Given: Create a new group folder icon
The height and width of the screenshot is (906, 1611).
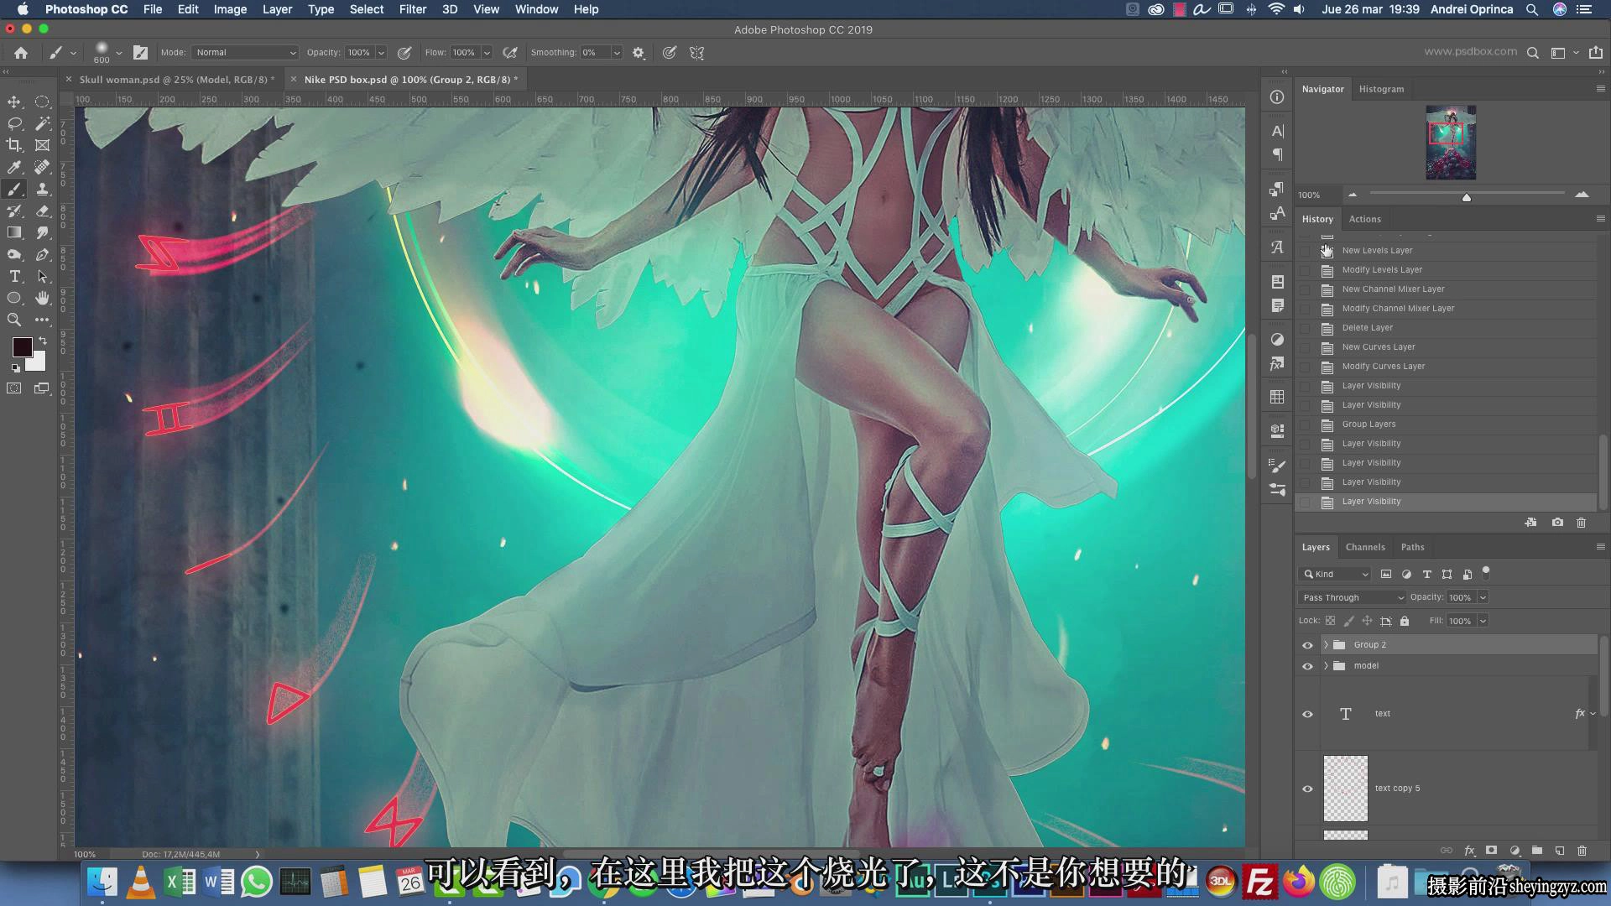Looking at the screenshot, I should (x=1537, y=851).
